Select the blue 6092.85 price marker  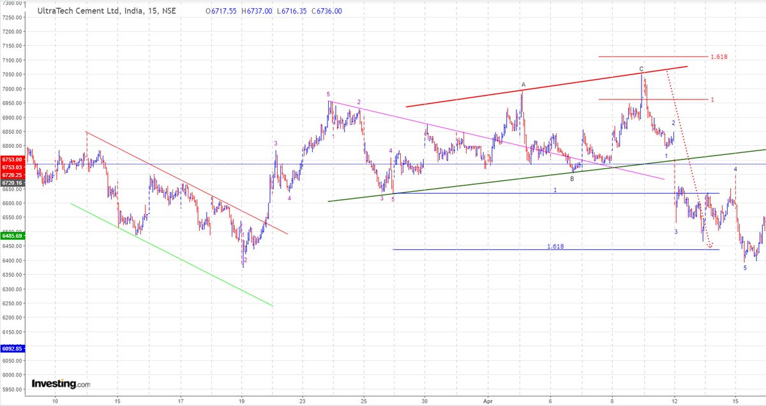[12, 349]
